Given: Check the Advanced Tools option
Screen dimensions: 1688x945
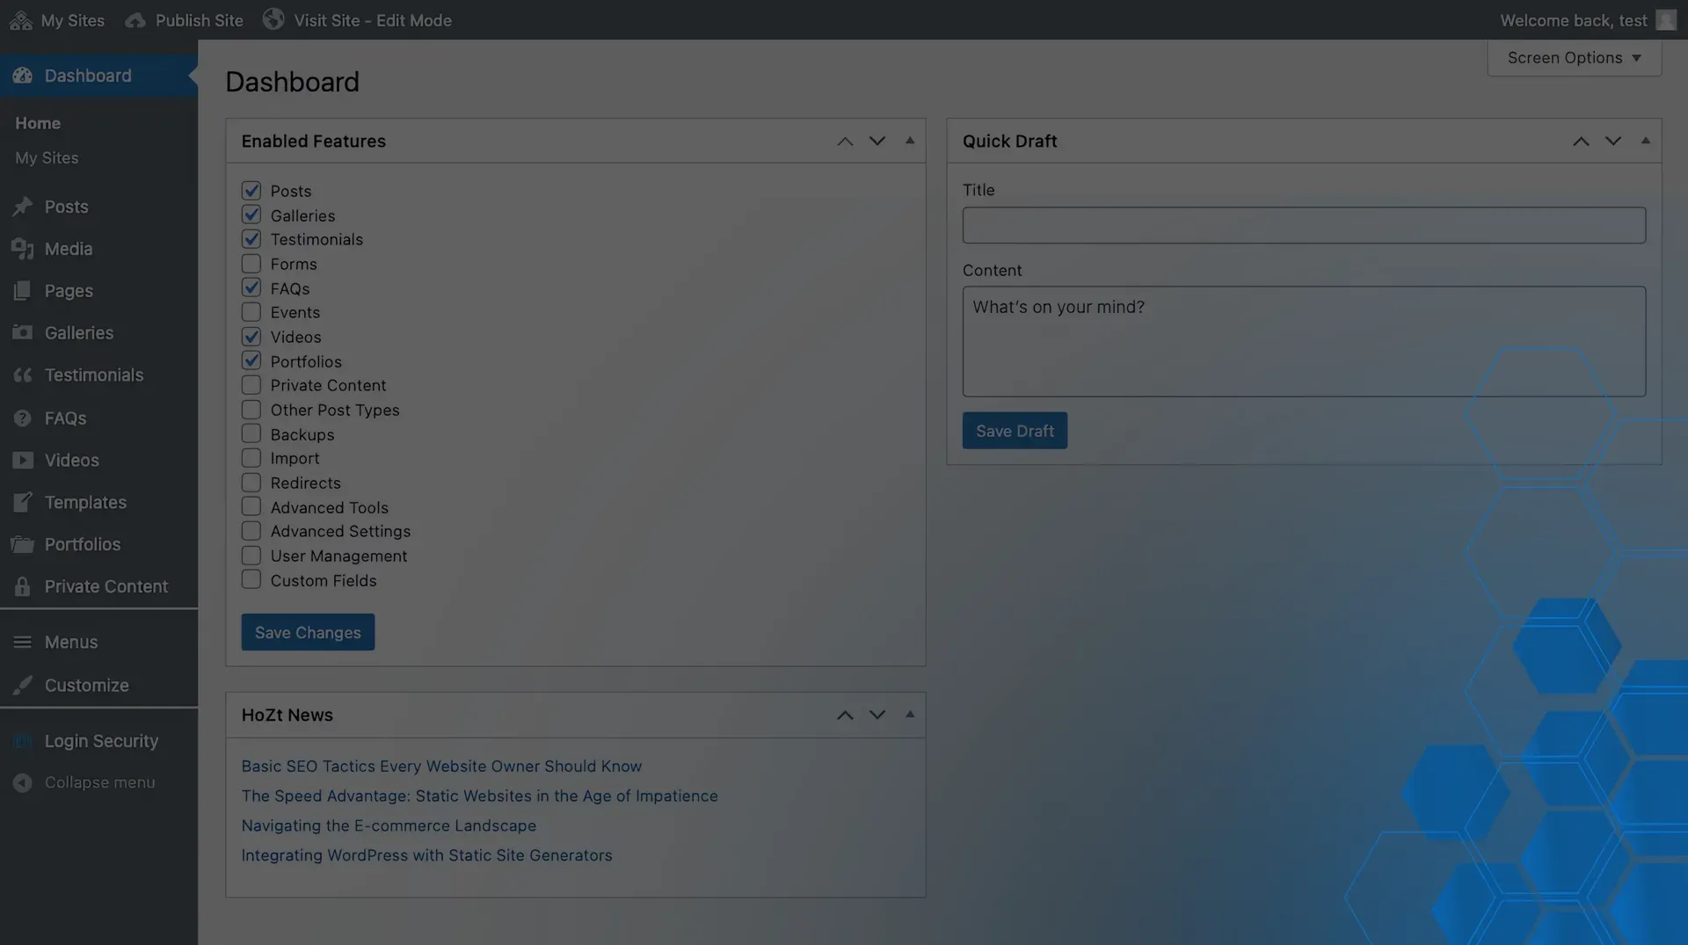Looking at the screenshot, I should tap(251, 506).
